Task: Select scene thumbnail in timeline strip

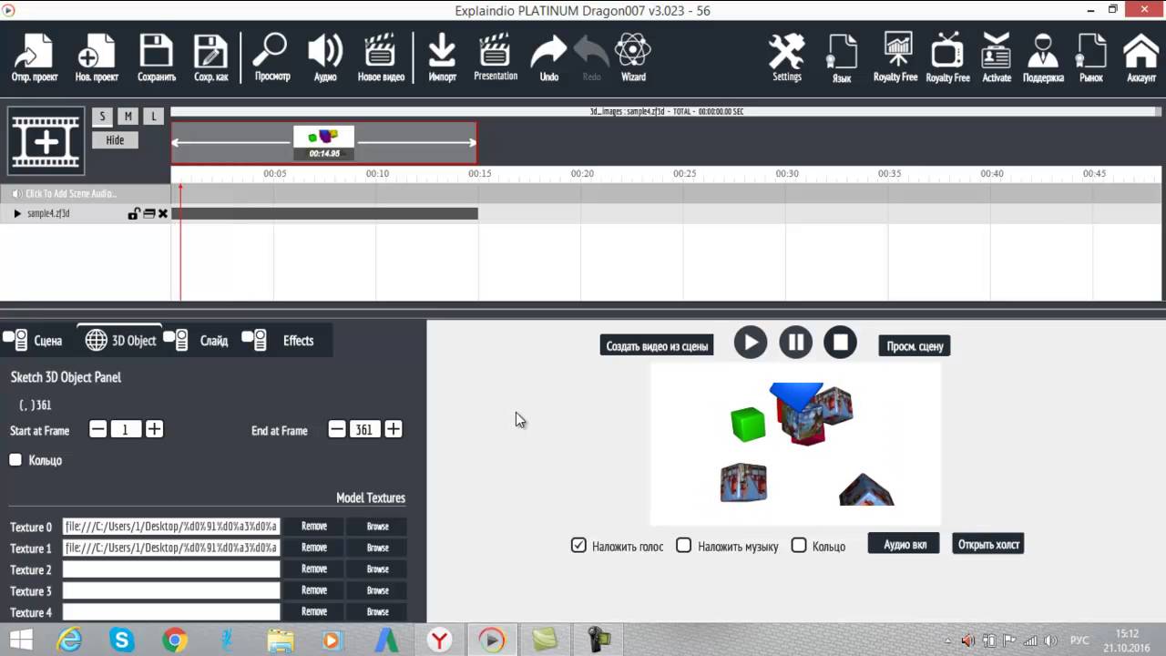Action: tap(324, 142)
